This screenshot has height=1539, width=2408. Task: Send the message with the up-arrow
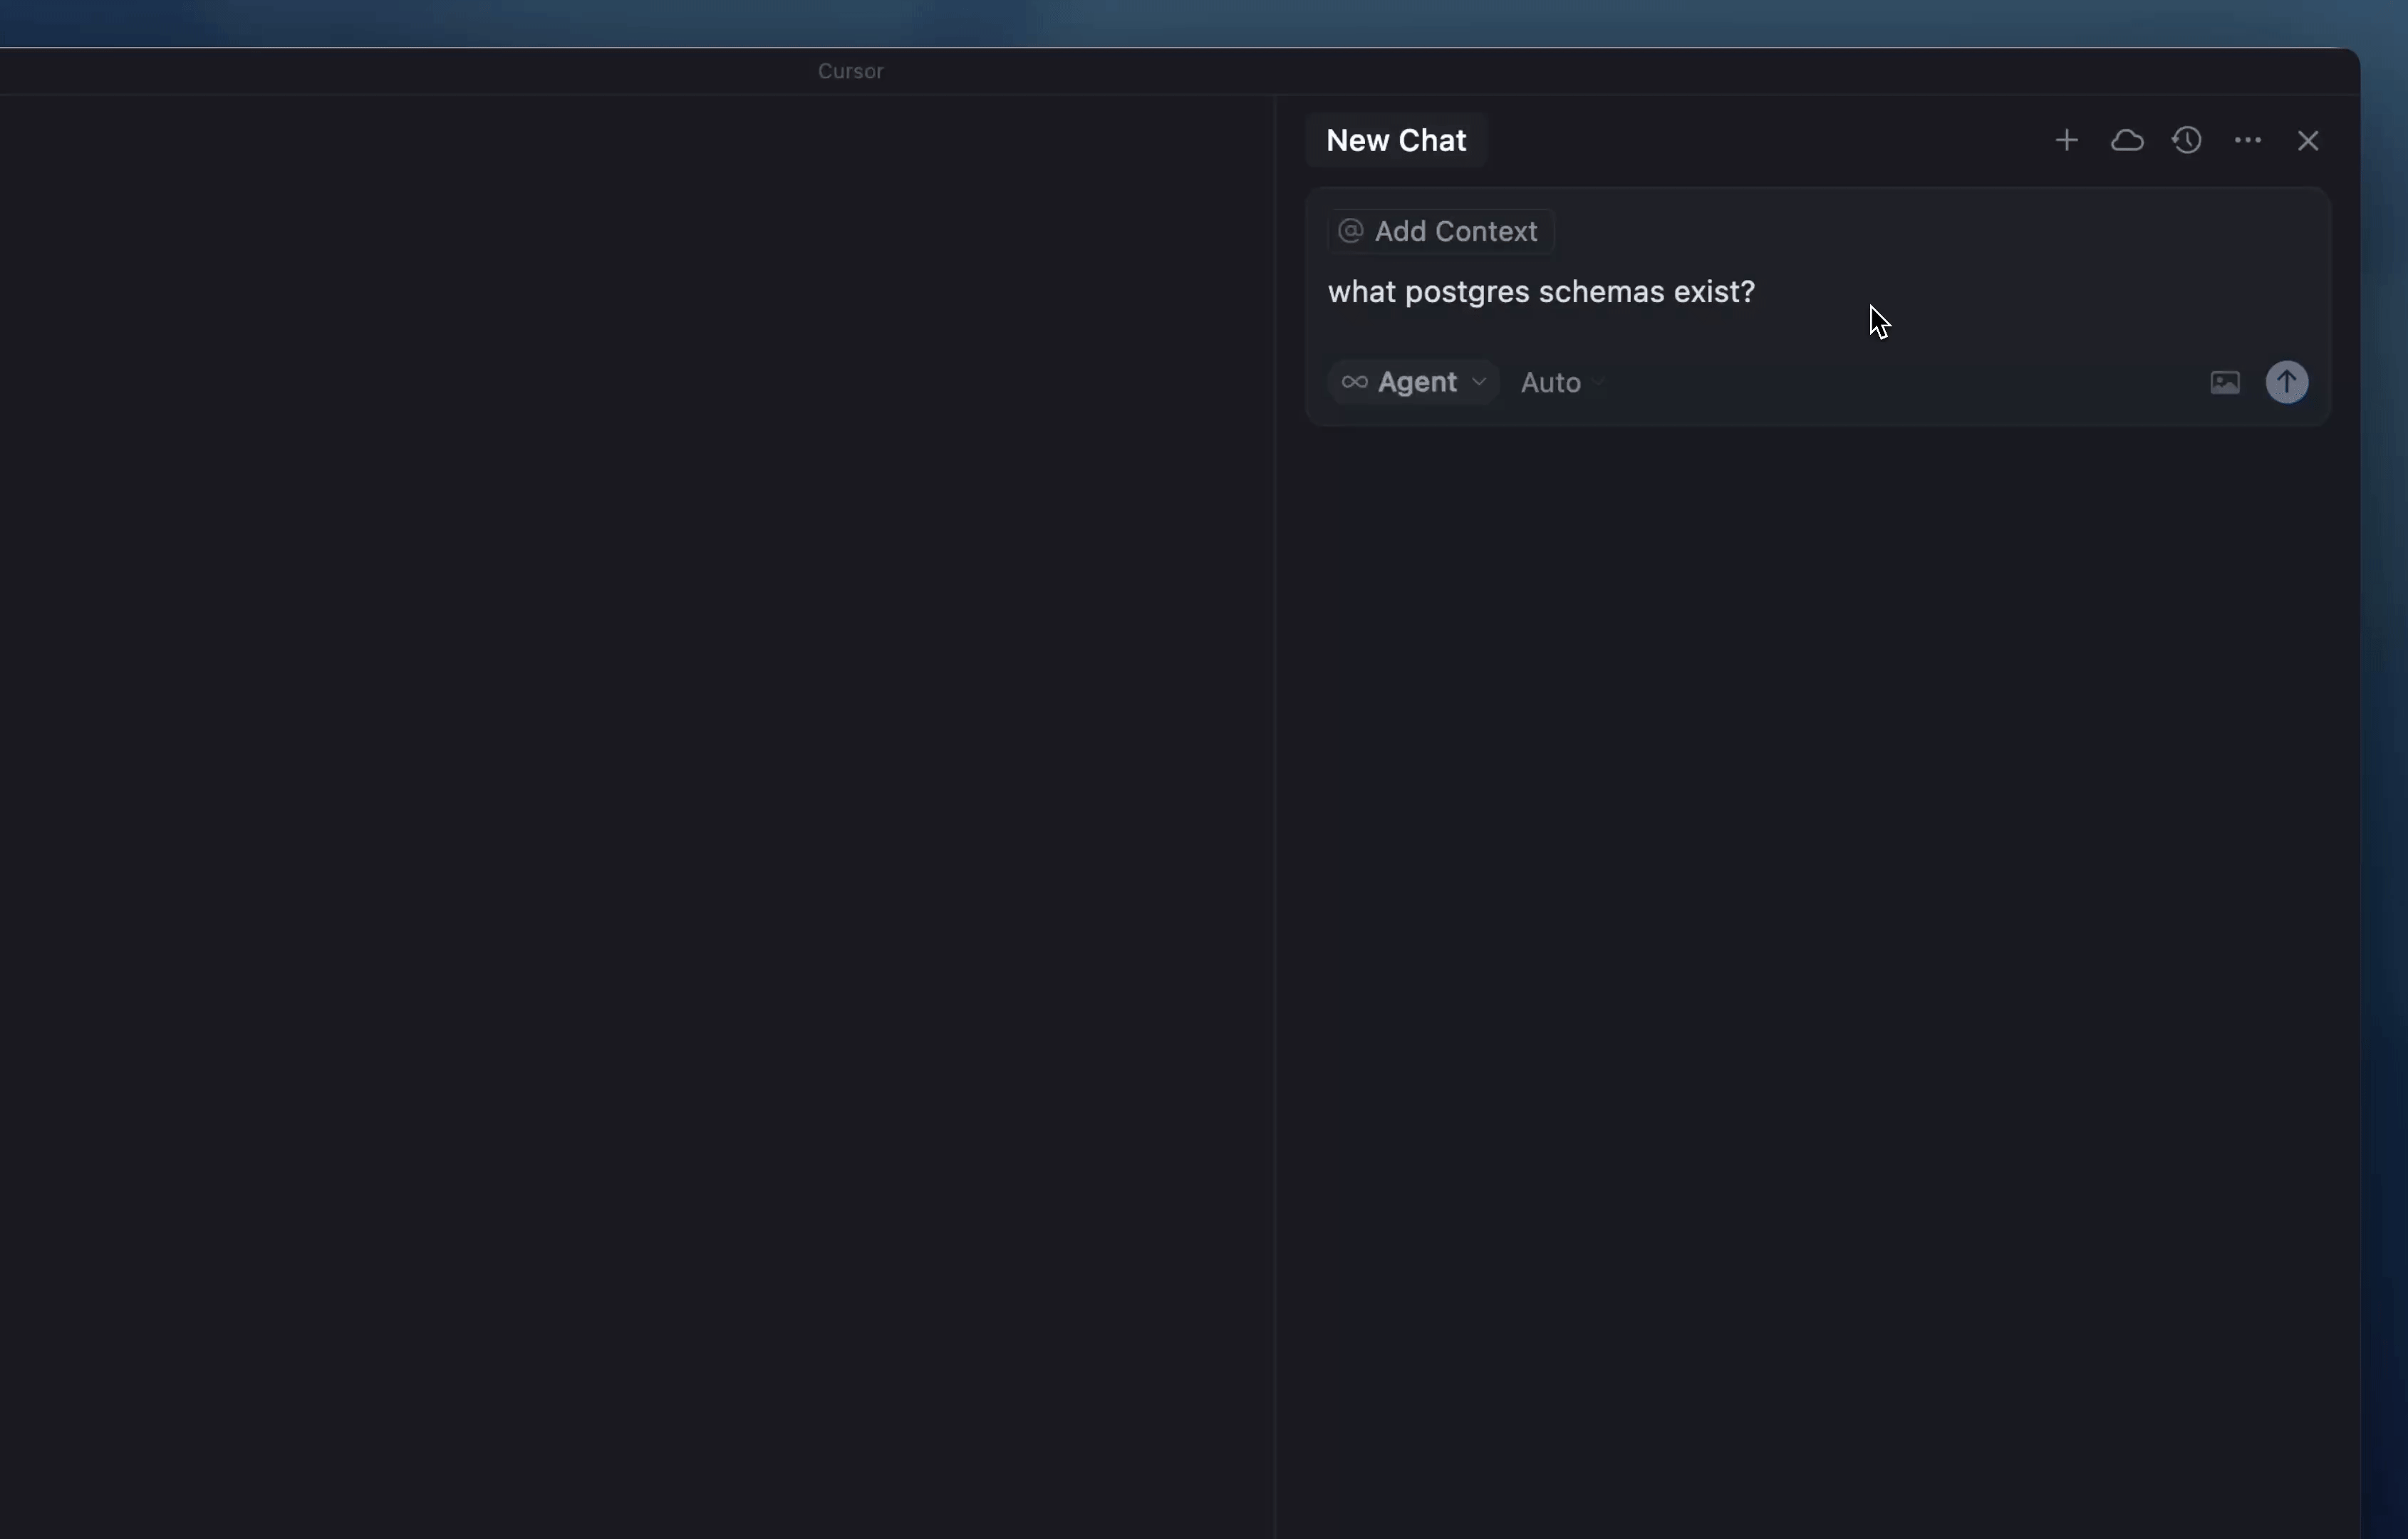2287,382
